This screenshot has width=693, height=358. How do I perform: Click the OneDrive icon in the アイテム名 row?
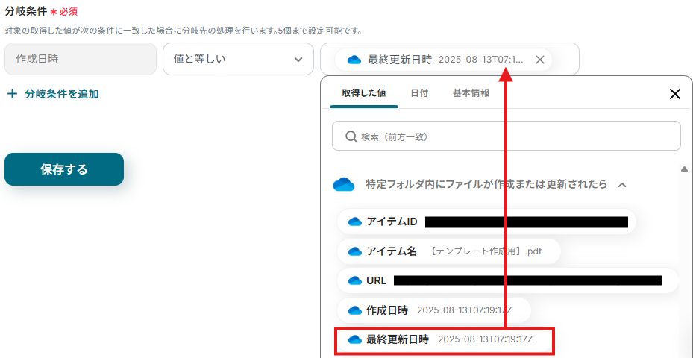(355, 252)
